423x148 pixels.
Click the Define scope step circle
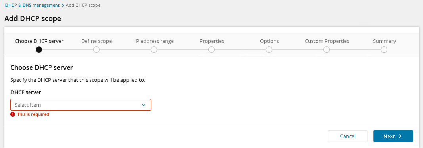96,50
